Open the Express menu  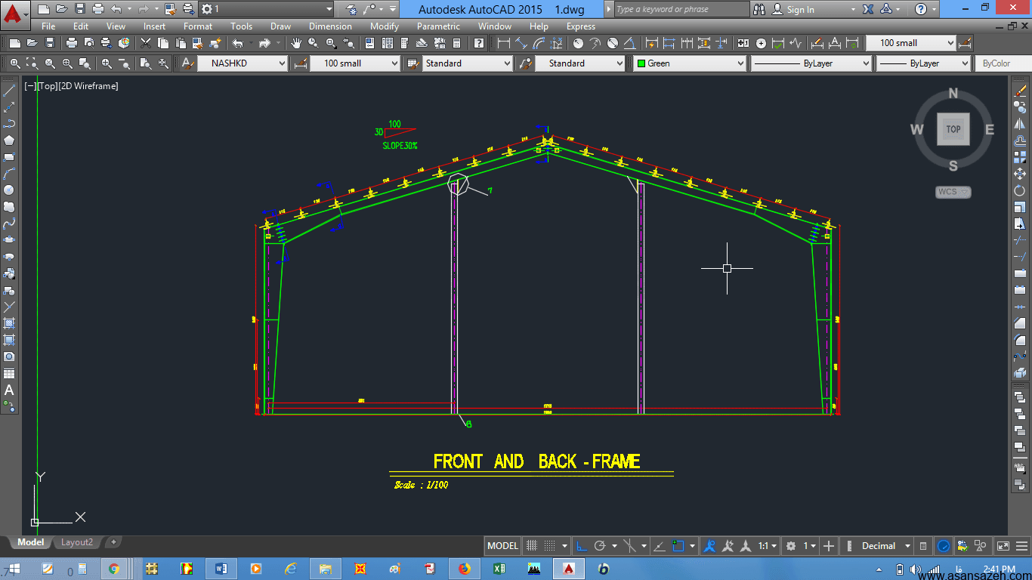[581, 26]
